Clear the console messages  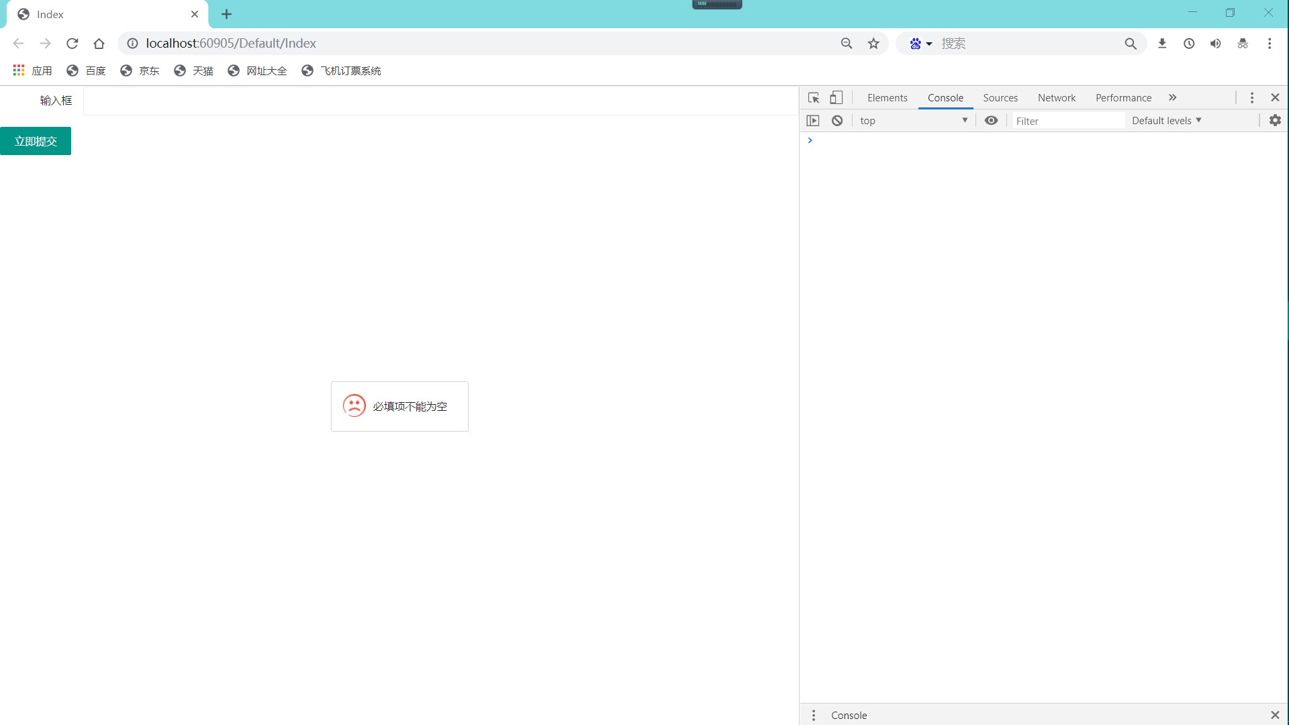tap(837, 120)
